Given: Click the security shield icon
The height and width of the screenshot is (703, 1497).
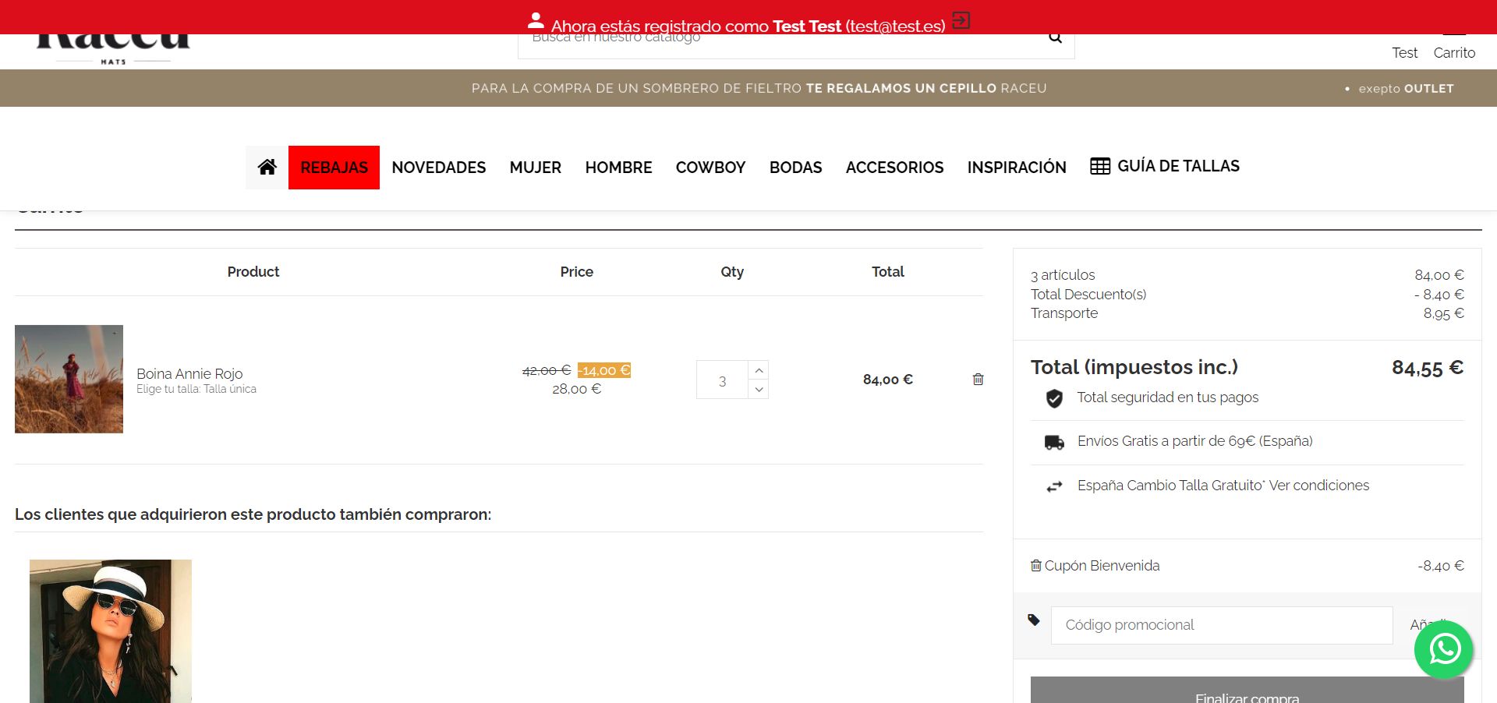Looking at the screenshot, I should pyautogui.click(x=1054, y=399).
